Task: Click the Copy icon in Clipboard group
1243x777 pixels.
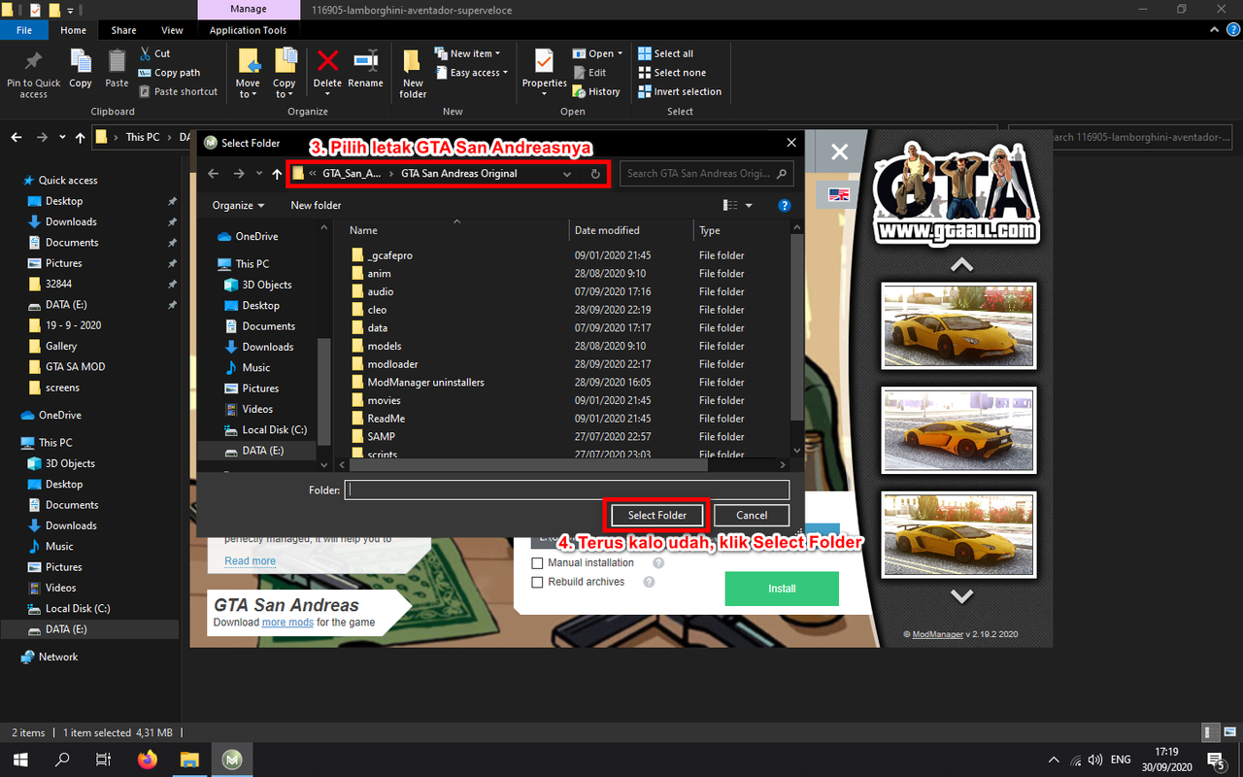Action: [x=81, y=60]
